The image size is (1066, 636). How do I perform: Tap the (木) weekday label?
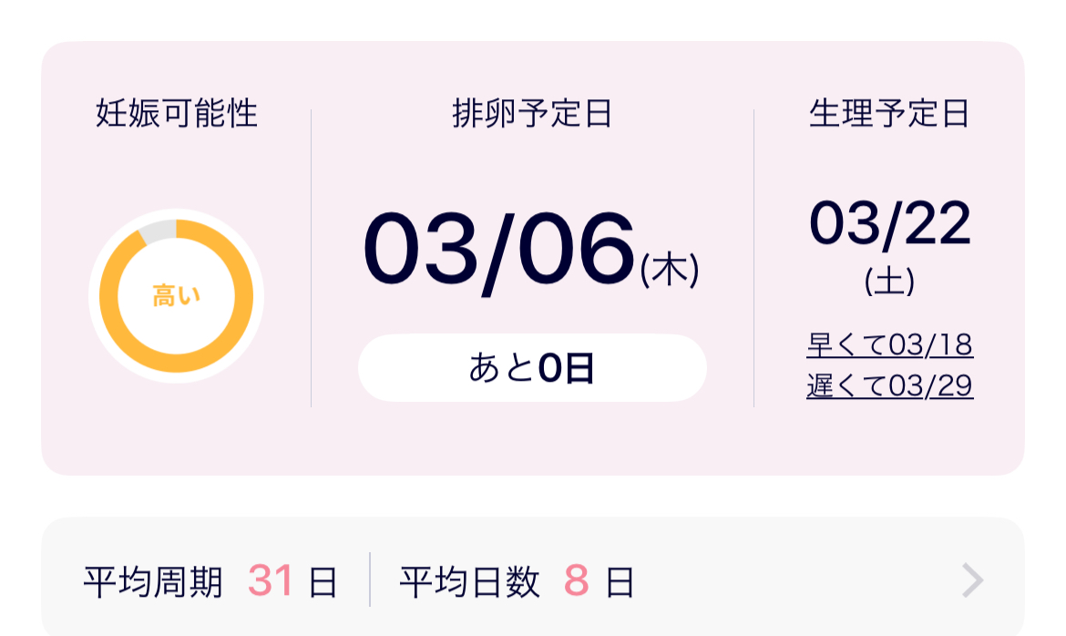(670, 270)
